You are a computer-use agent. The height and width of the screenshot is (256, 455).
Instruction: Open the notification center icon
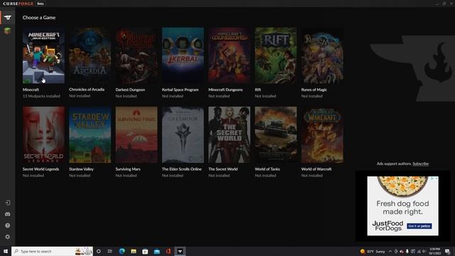(x=447, y=251)
